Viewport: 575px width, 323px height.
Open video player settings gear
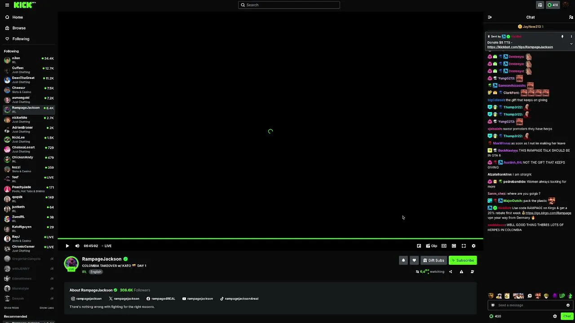tap(473, 246)
